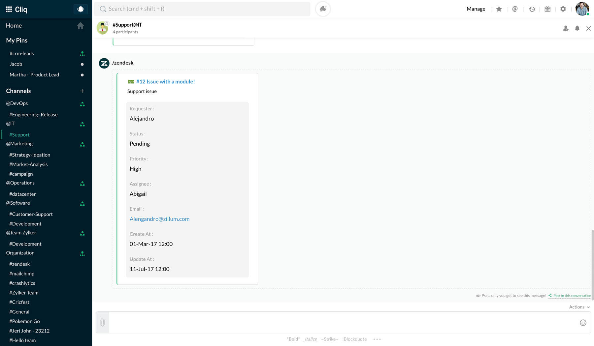The width and height of the screenshot is (594, 346).
Task: Select #zendesk channel in sidebar
Action: point(19,264)
